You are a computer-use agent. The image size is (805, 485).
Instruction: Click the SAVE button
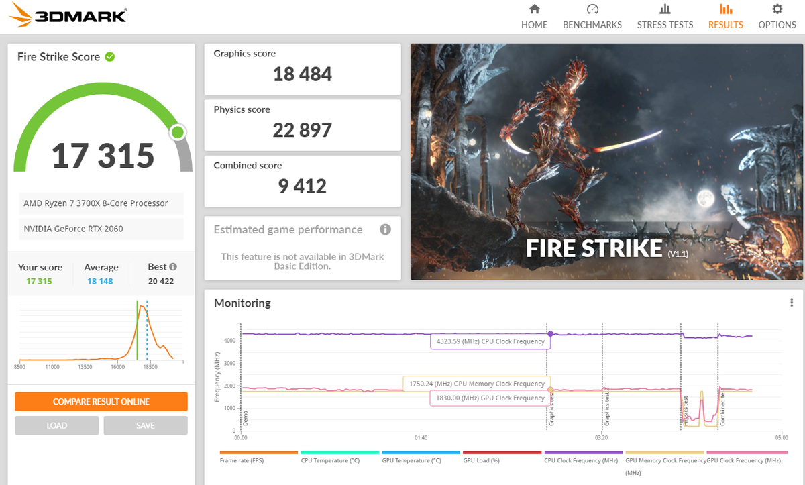click(146, 425)
